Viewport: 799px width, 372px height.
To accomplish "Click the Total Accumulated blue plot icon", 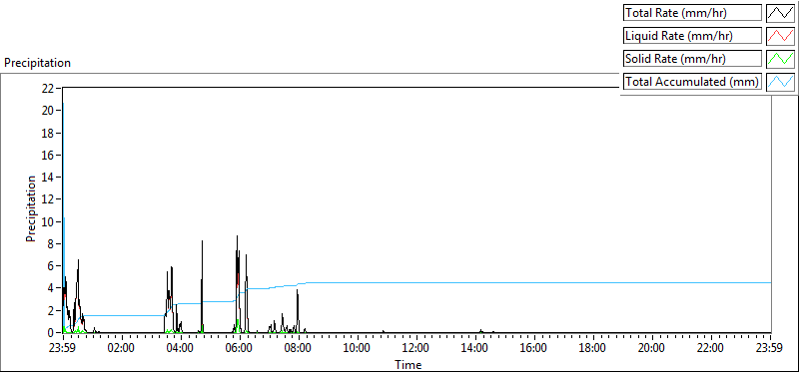I will [x=780, y=82].
